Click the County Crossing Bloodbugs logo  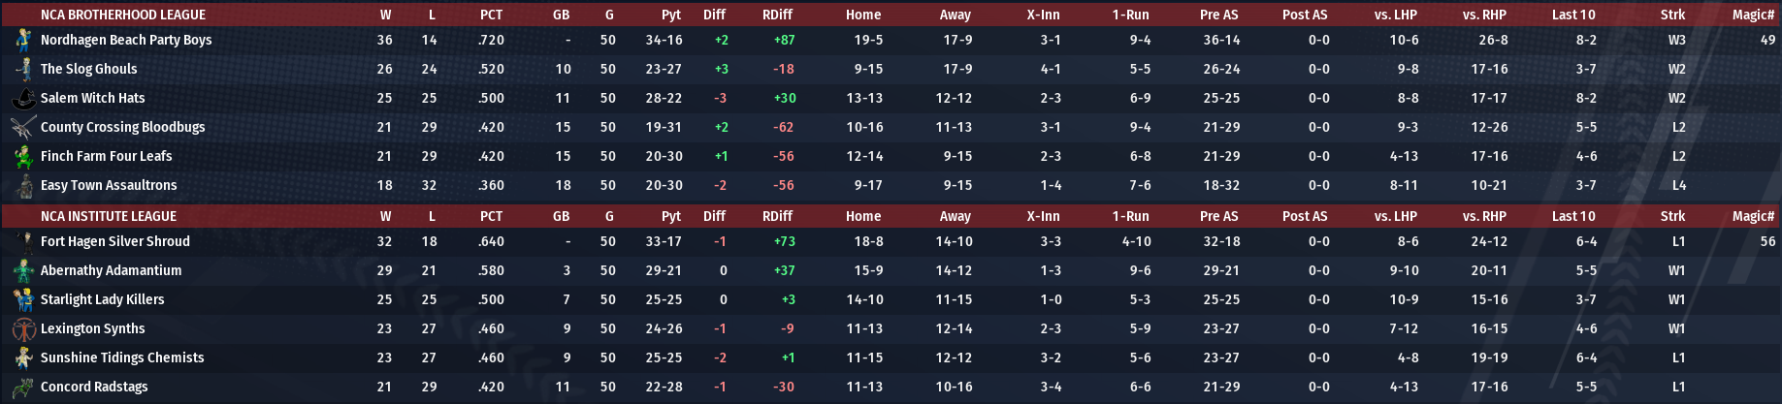(23, 127)
